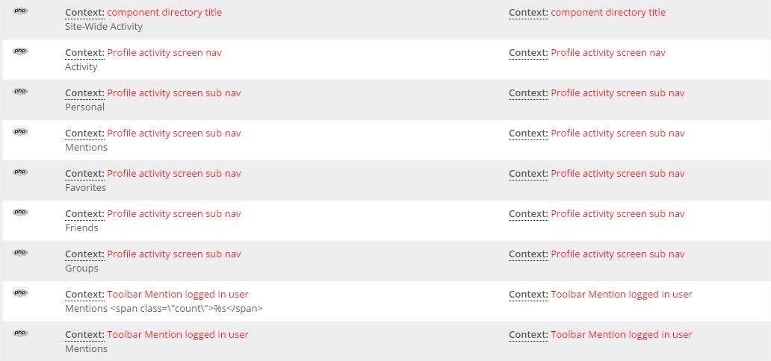
Task: Click PHP icon beside the span count string
Action: [20, 292]
